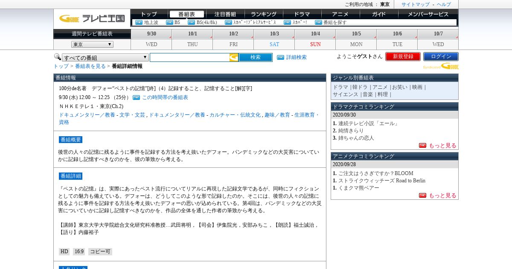Open the BS(4k/8k) listings
512x269 pixels.
[207, 22]
